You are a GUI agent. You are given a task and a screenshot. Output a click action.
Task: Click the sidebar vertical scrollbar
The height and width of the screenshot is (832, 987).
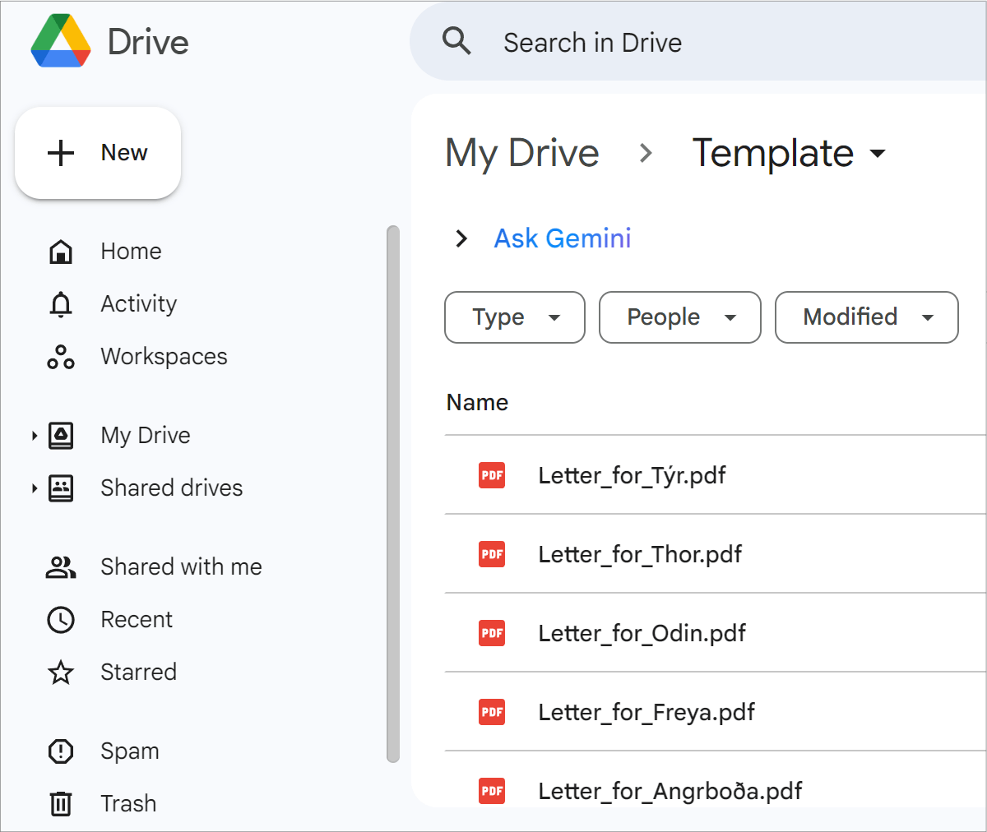393,494
